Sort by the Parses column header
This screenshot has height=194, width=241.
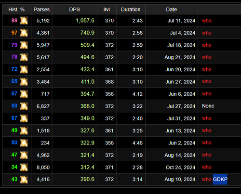[x=41, y=10]
